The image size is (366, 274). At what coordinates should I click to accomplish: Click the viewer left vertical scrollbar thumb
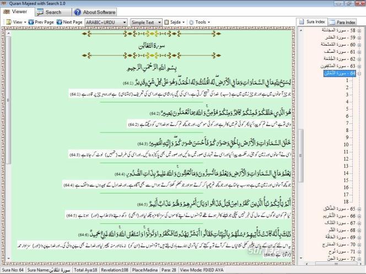click(x=8, y=100)
